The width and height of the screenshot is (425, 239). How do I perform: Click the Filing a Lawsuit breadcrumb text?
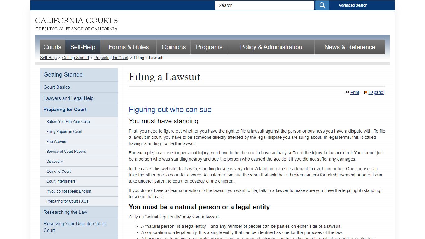(x=149, y=58)
